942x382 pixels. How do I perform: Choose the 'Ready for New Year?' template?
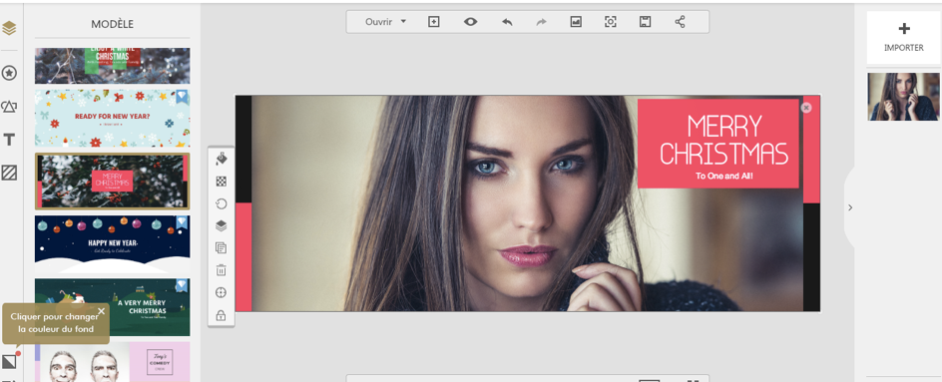(113, 119)
